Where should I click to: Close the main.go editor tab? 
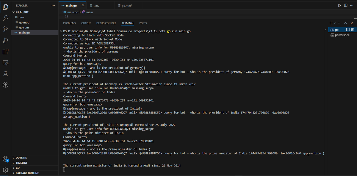click(x=83, y=6)
